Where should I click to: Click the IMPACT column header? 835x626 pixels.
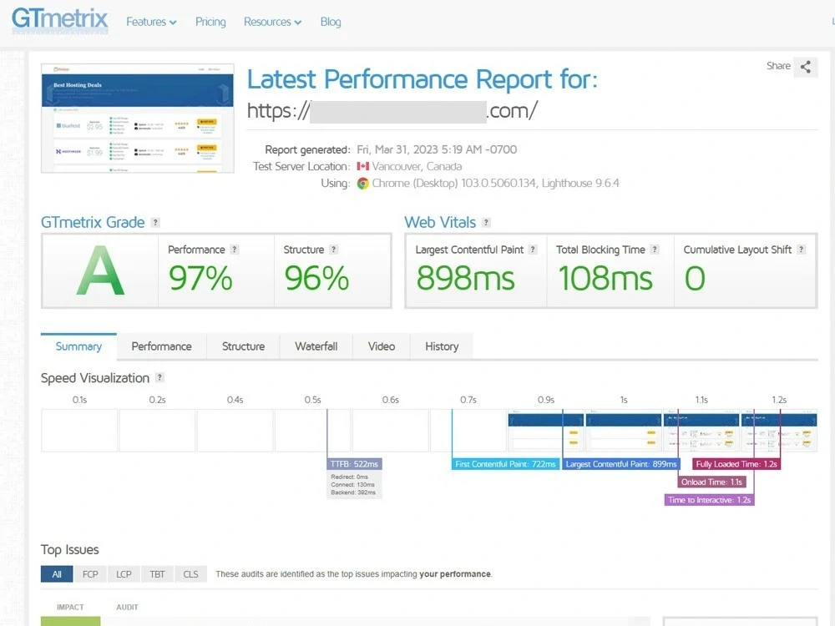point(70,608)
